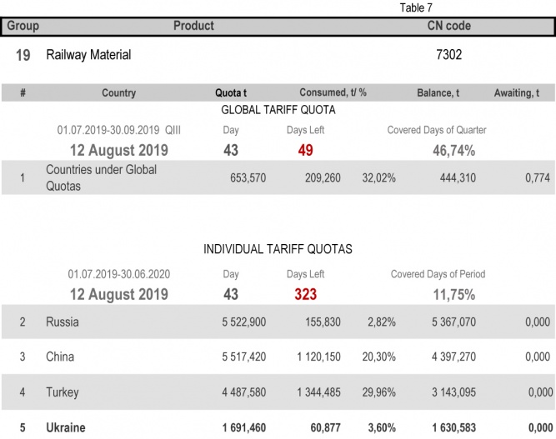This screenshot has height=439, width=556.
Task: Click the Awaiting, t column header
Action: coord(522,93)
